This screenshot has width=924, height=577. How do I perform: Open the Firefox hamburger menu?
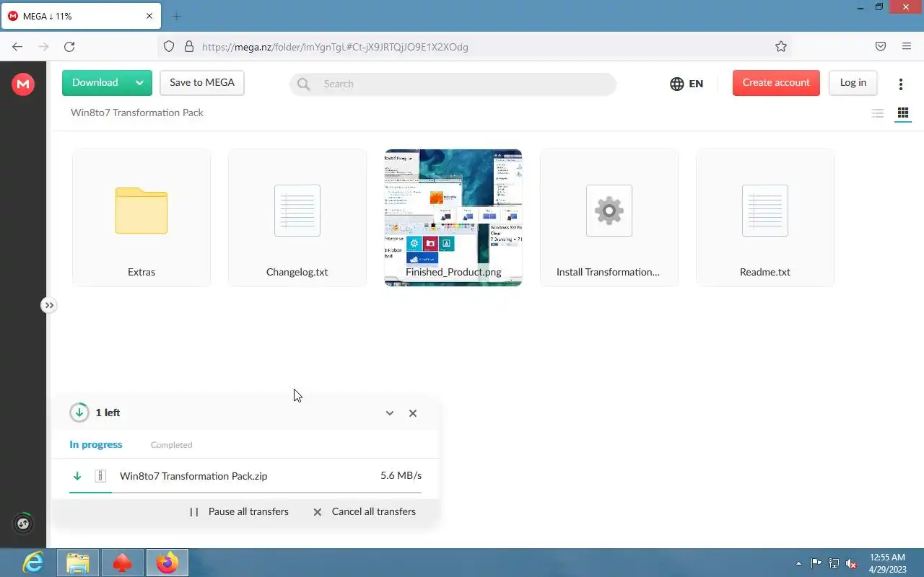tap(907, 47)
